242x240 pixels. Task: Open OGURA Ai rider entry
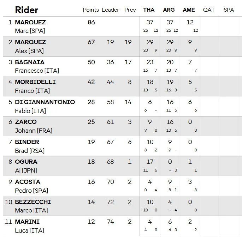click(x=26, y=166)
